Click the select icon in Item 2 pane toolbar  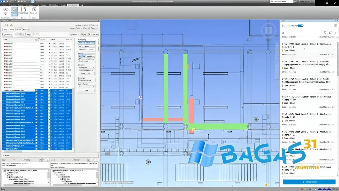click(x=96, y=160)
